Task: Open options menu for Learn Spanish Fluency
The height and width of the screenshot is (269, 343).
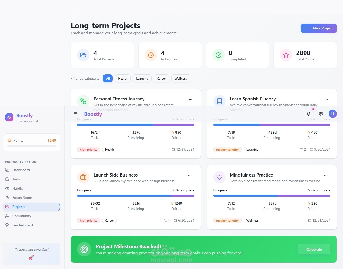Action: point(326,100)
